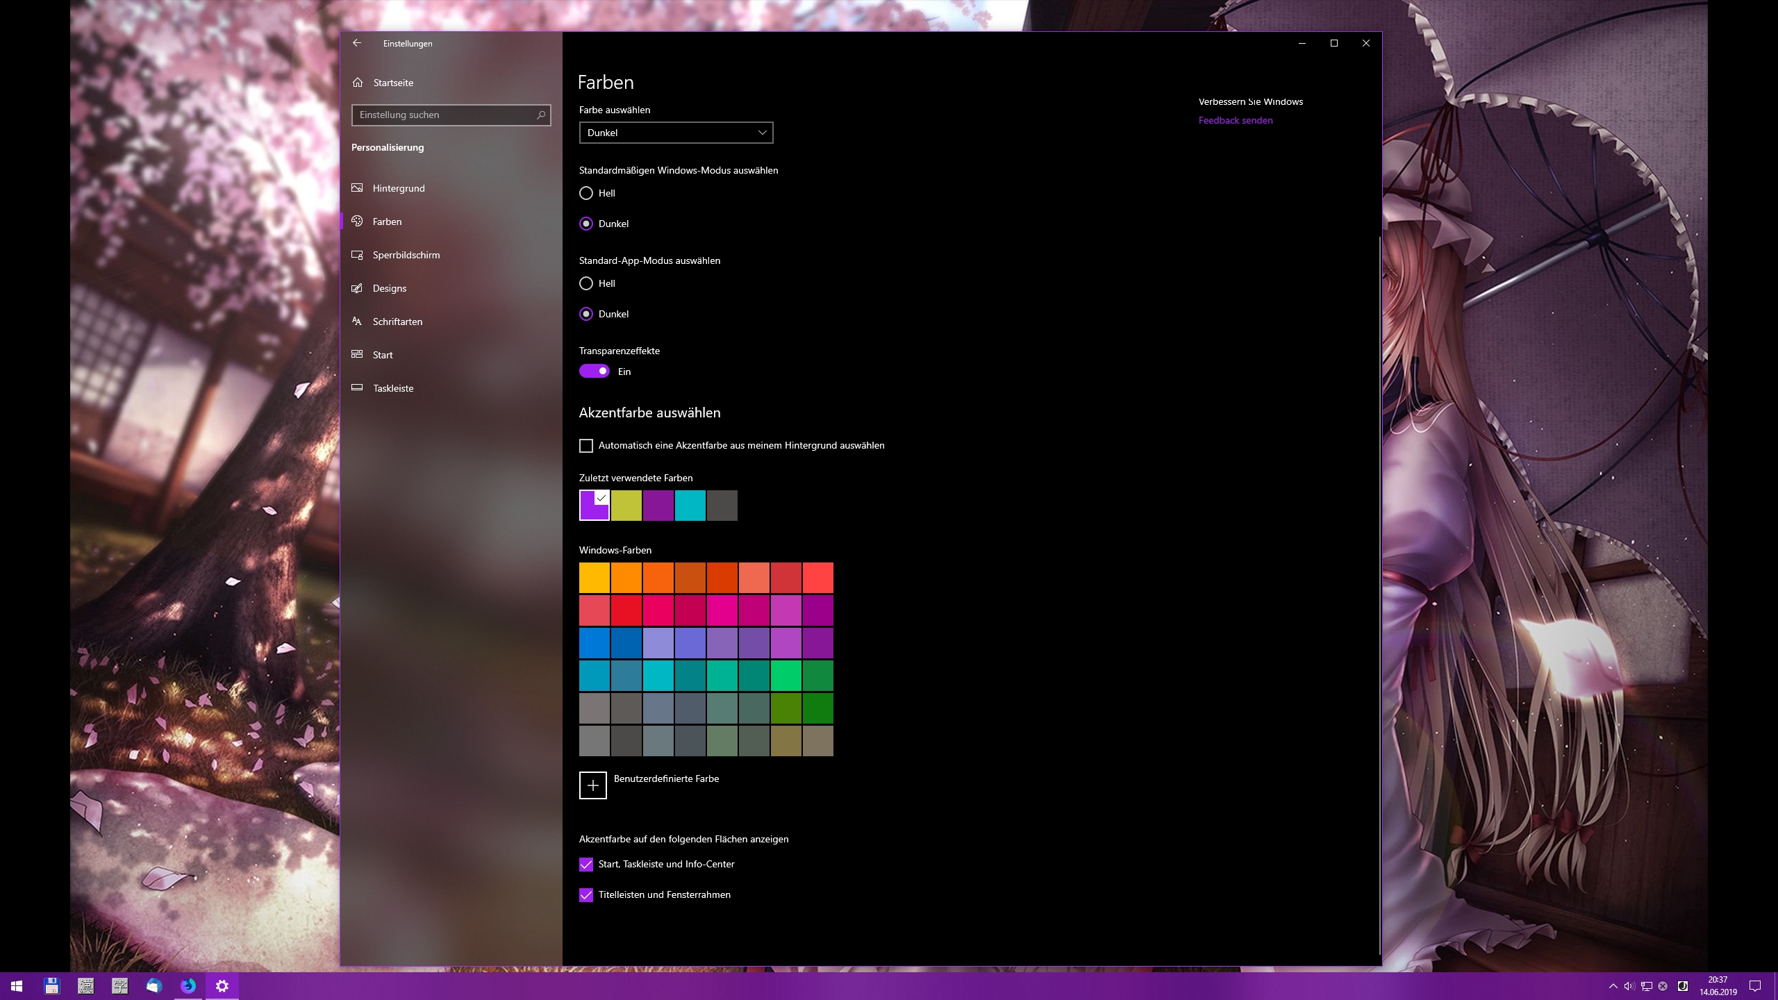Select Hell for Windows-Modus

click(586, 193)
